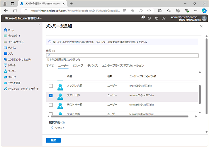Open エンドポイント セキュリティ in the sidebar
Screen dimensions: 209x147
point(18,59)
